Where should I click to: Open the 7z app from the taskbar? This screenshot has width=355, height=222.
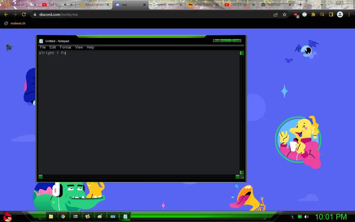75,216
